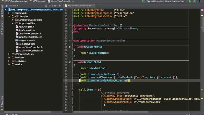Fold the @interface block at line 18
The height and width of the screenshot is (115, 204).
72,26
